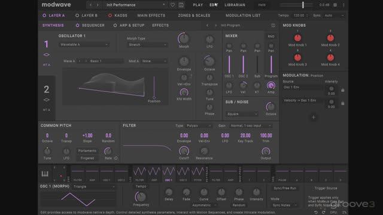Viewport: 383px width, 215px height.
Task: Open the Sub/Noise Square dropdown
Action: 242,114
